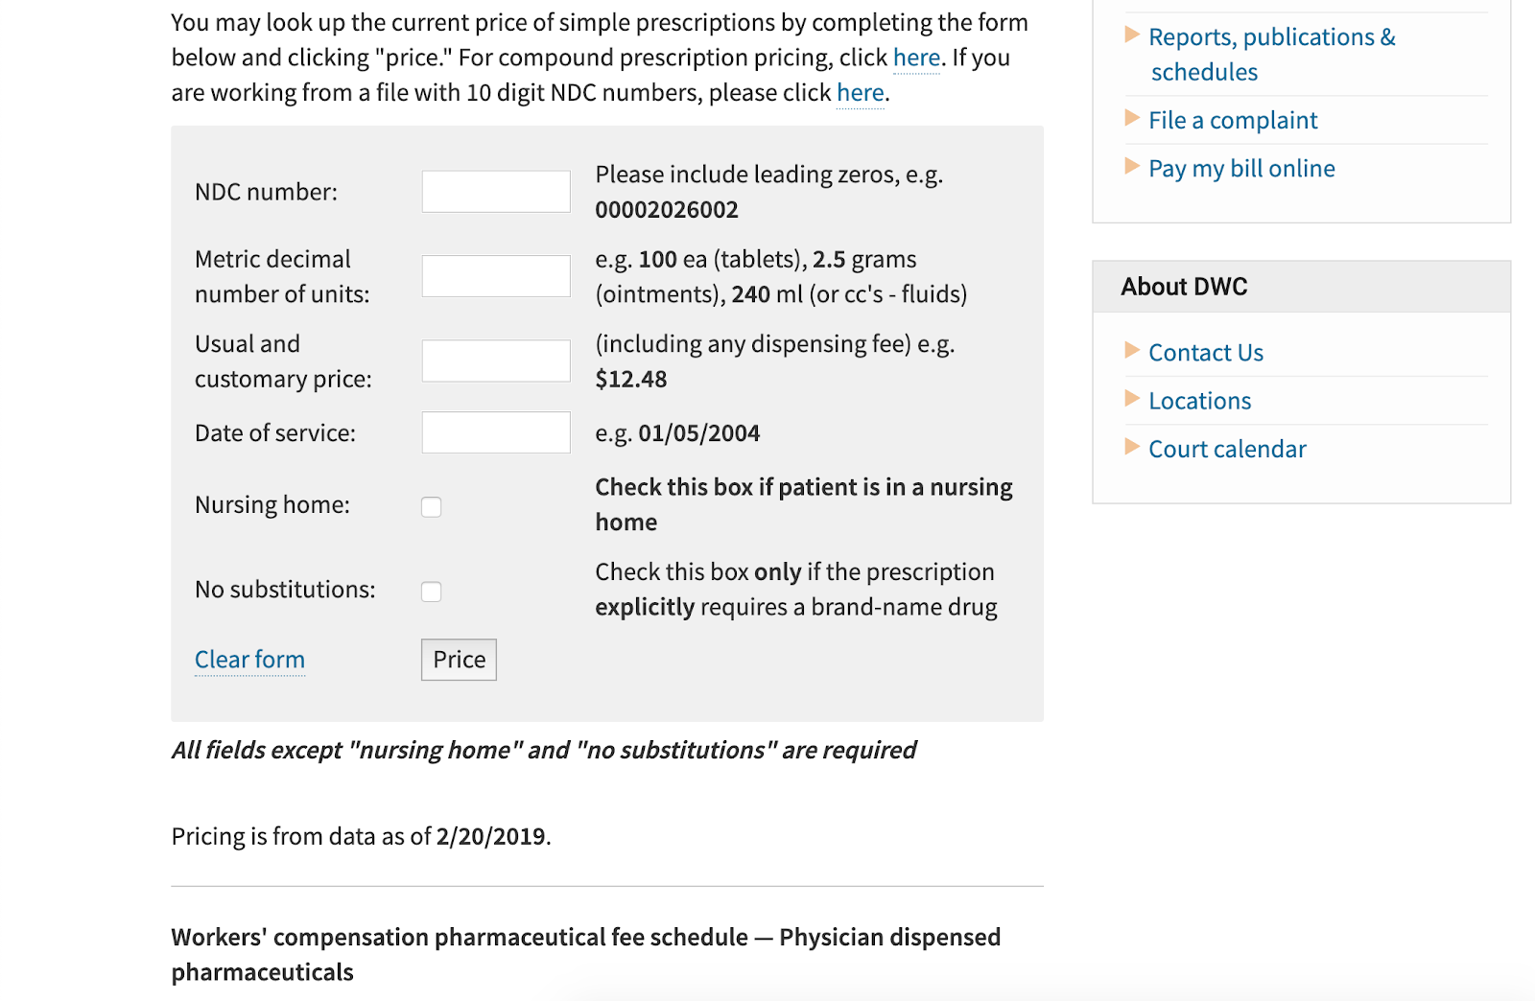Image resolution: width=1535 pixels, height=1001 pixels.
Task: Open the compound prescription pricing 'here' link
Action: [x=916, y=58]
